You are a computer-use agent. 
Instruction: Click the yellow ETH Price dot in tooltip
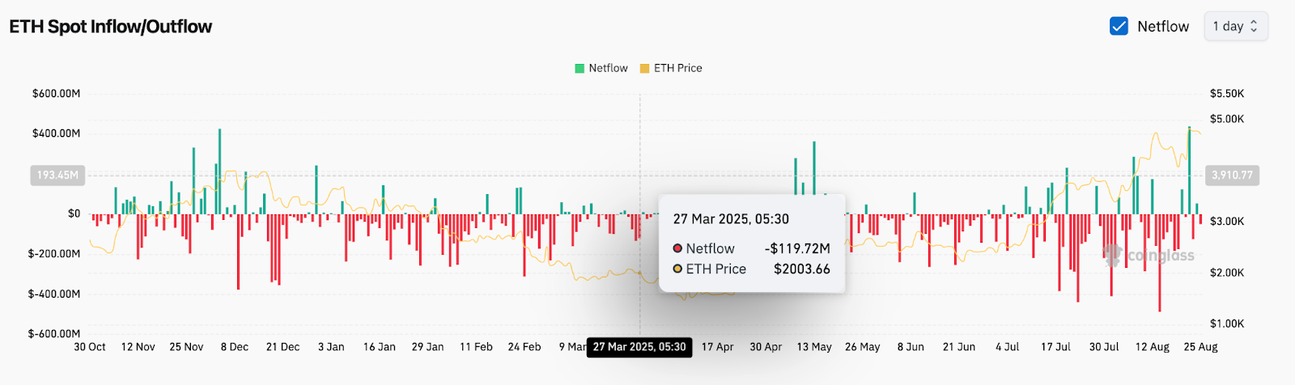[x=677, y=269]
